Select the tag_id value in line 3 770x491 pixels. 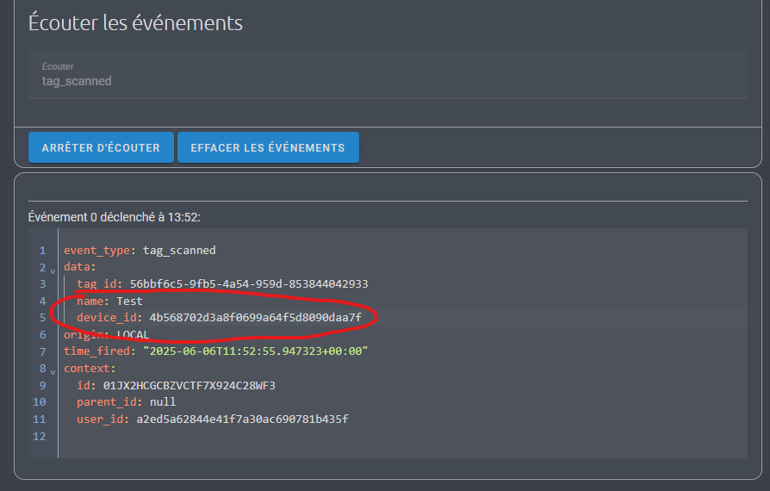pos(248,283)
